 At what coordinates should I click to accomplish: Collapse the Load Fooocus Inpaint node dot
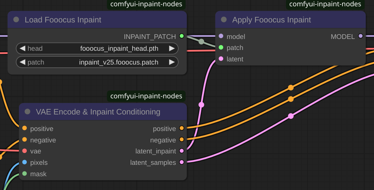(16, 20)
